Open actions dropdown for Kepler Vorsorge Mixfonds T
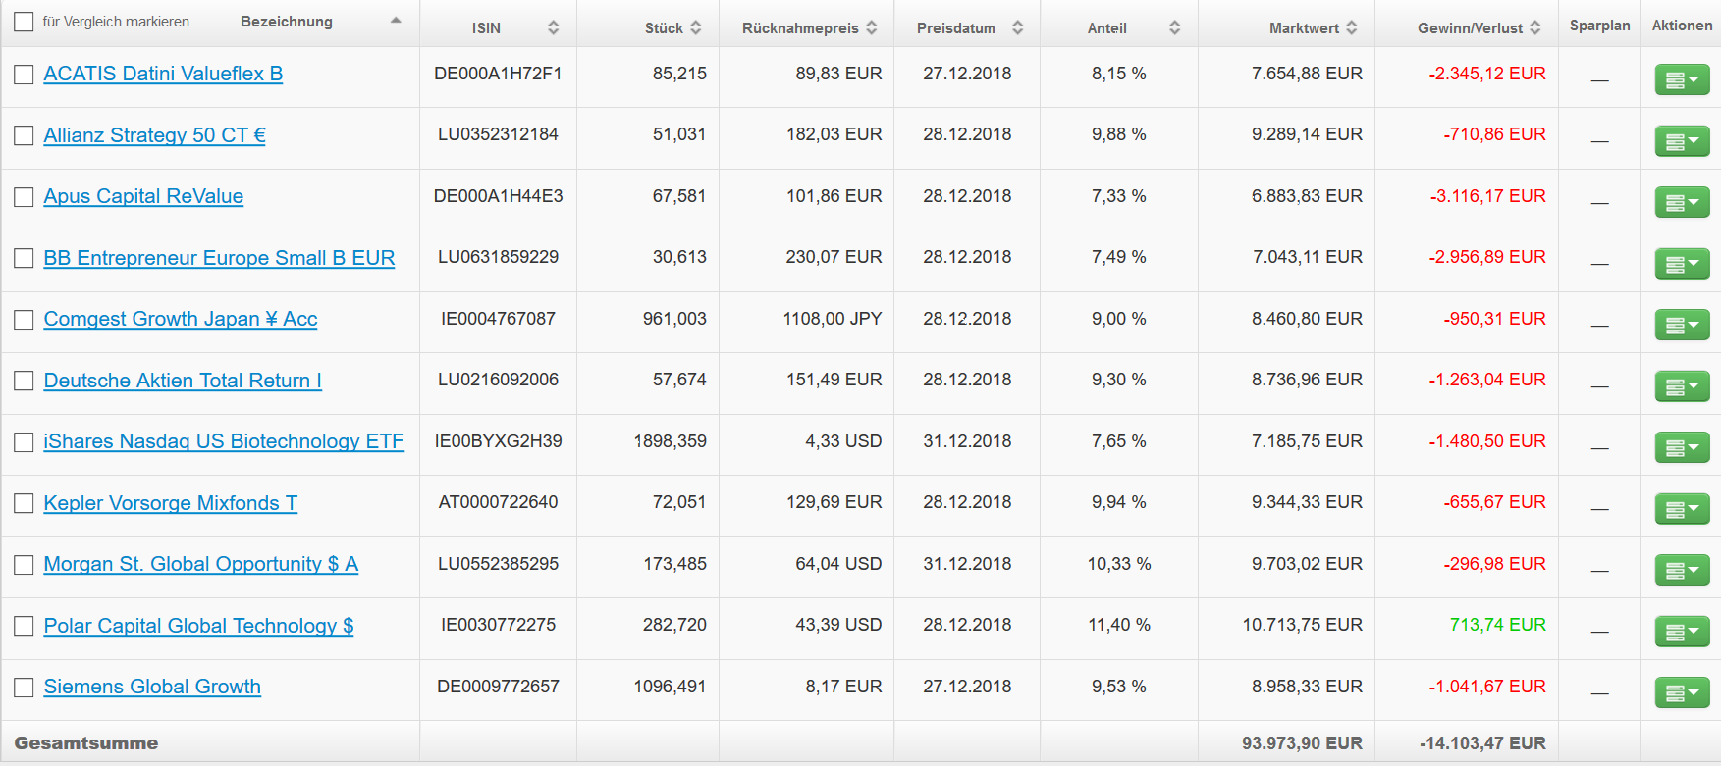Screen dimensions: 1721x766 pyautogui.click(x=1682, y=509)
